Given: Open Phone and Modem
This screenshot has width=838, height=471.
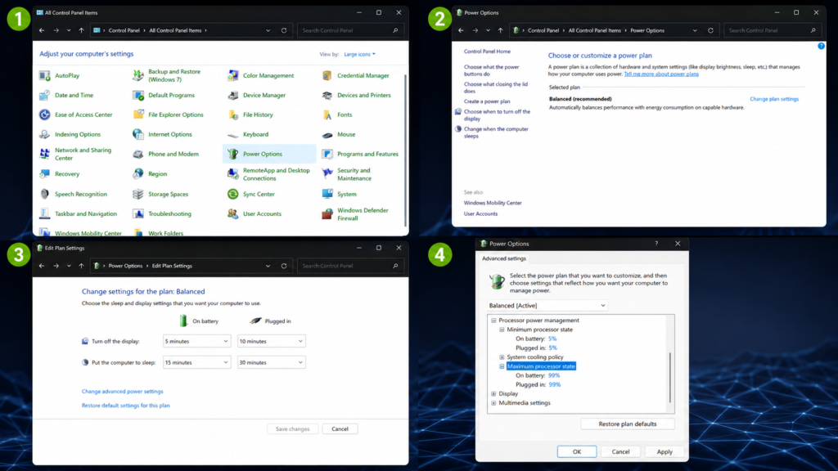Looking at the screenshot, I should point(165,155).
